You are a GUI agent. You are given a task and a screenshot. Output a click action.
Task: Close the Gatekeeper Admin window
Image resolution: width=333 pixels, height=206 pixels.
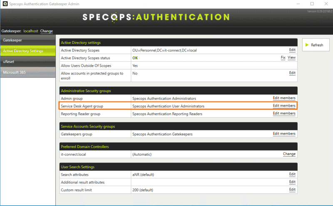tap(326, 4)
